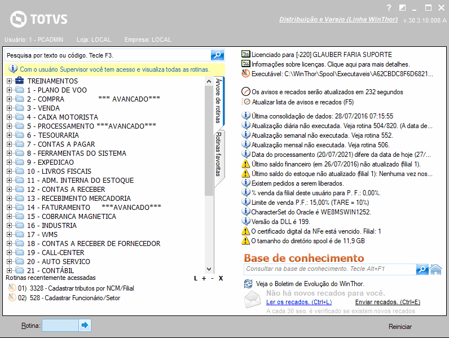Click scroll up arrow of routine tree
This screenshot has width=449, height=338.
(209, 81)
